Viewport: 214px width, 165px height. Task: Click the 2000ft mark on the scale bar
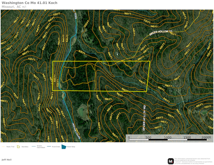tap(206, 137)
